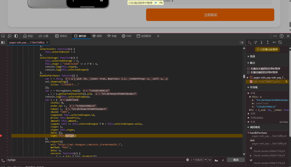The image size is (291, 167).
Task: Click the Step into function icon
Action: [261, 42]
